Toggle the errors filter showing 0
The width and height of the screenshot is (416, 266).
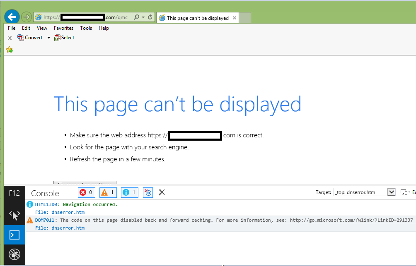point(87,192)
